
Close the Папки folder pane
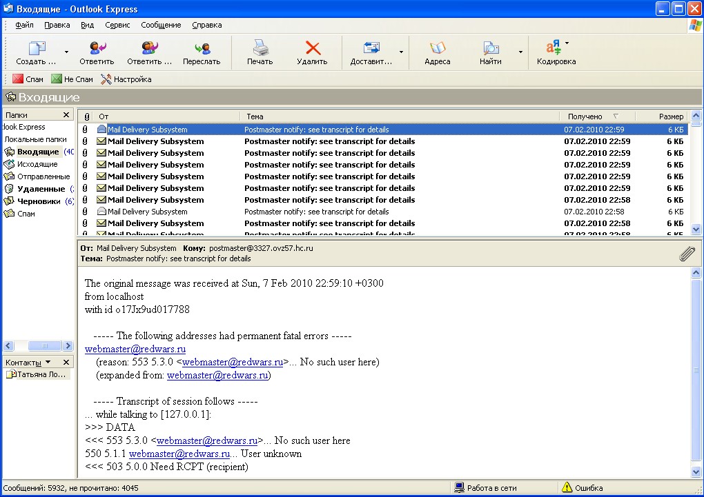coord(66,115)
